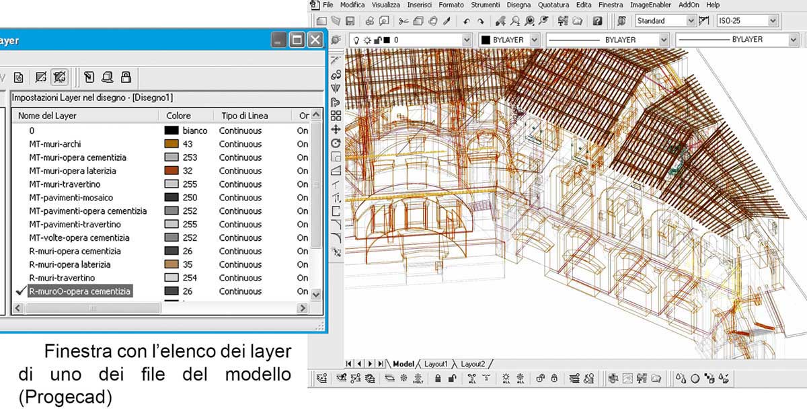Click the Undo arrow icon

pyautogui.click(x=467, y=22)
